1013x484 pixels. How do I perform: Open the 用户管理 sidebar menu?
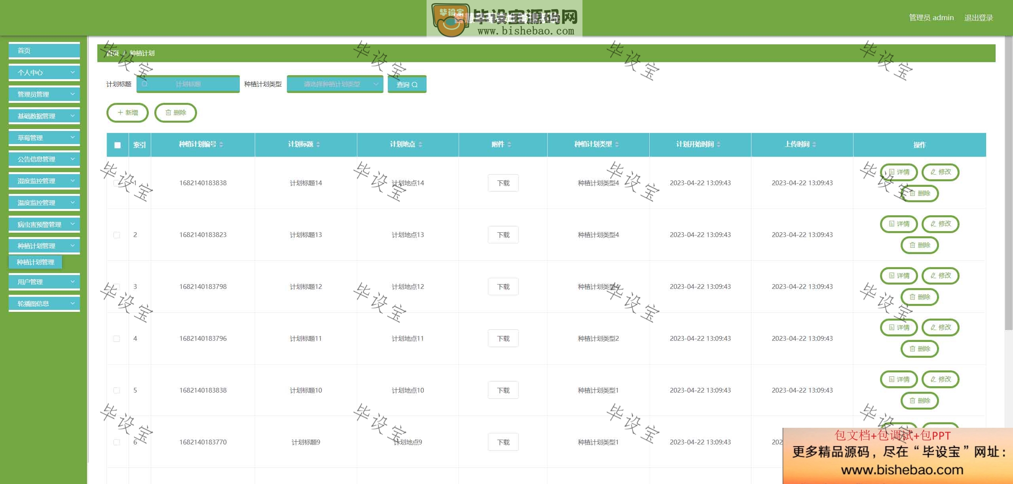[44, 282]
